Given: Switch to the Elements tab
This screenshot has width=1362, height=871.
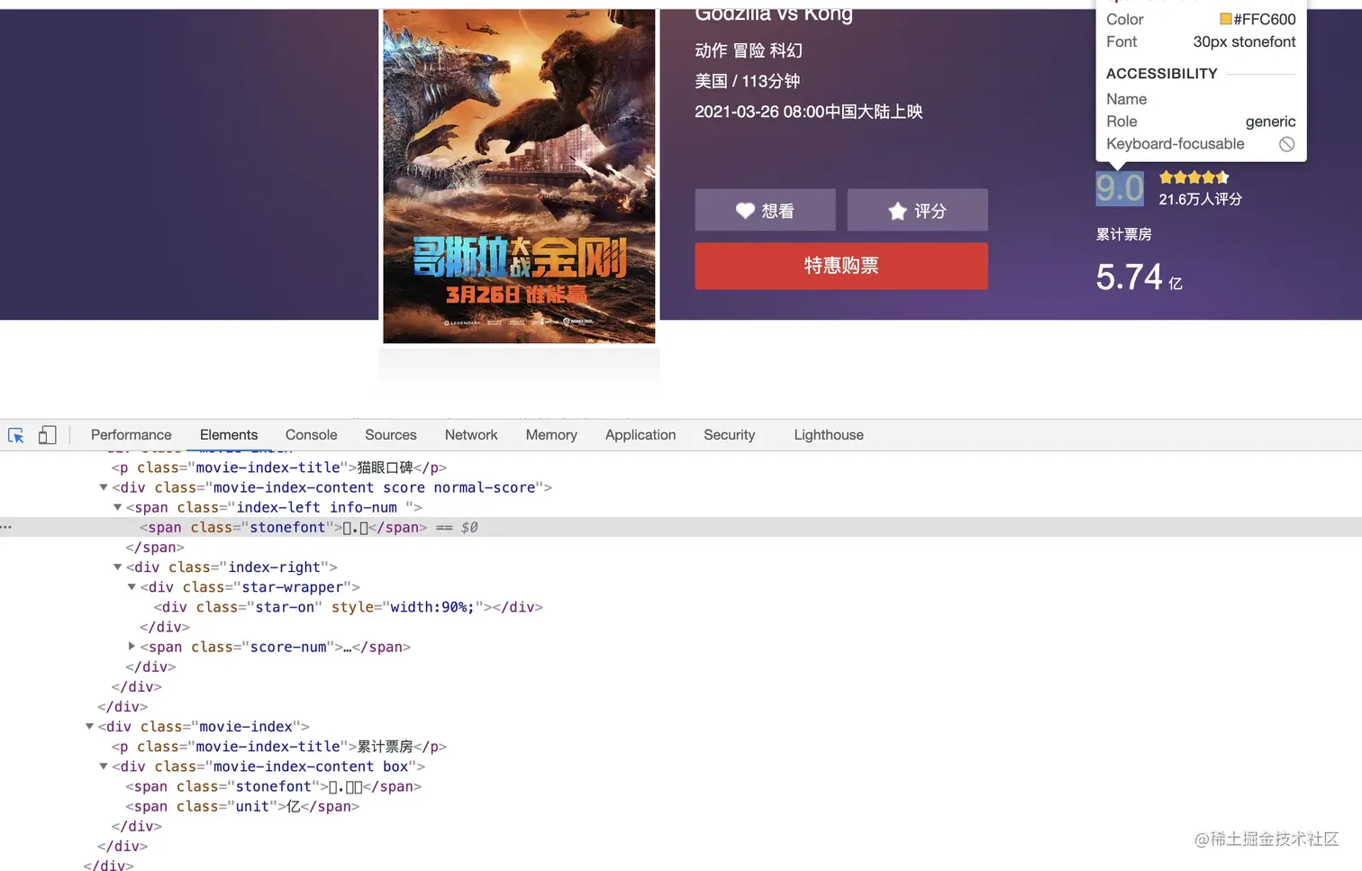Looking at the screenshot, I should point(229,435).
